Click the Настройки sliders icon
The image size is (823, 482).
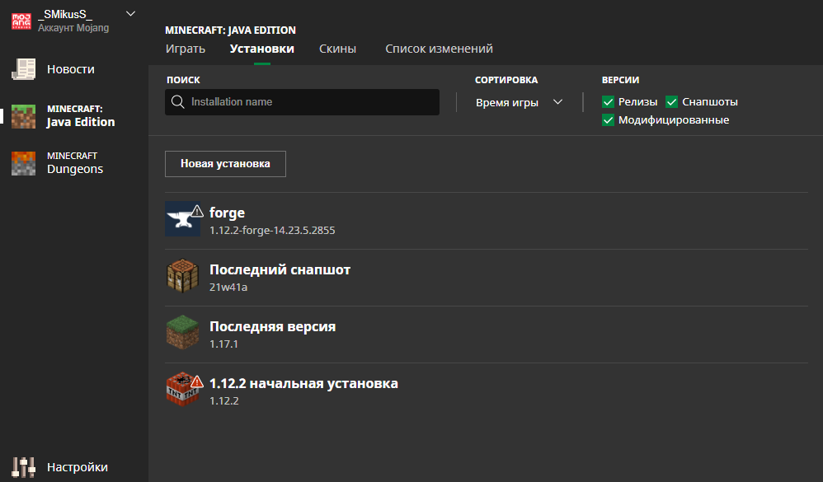[24, 467]
